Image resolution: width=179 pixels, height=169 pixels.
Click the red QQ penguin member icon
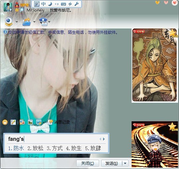point(17,5)
